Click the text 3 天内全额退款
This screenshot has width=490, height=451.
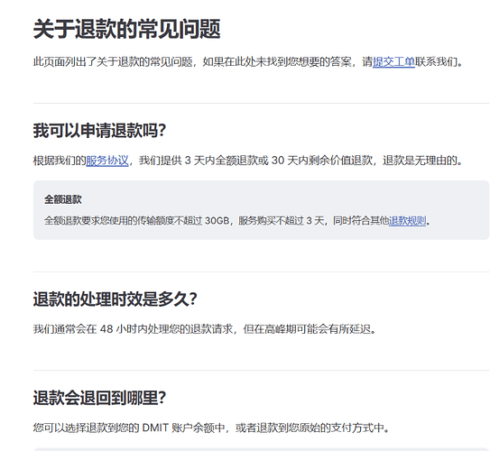(227, 161)
